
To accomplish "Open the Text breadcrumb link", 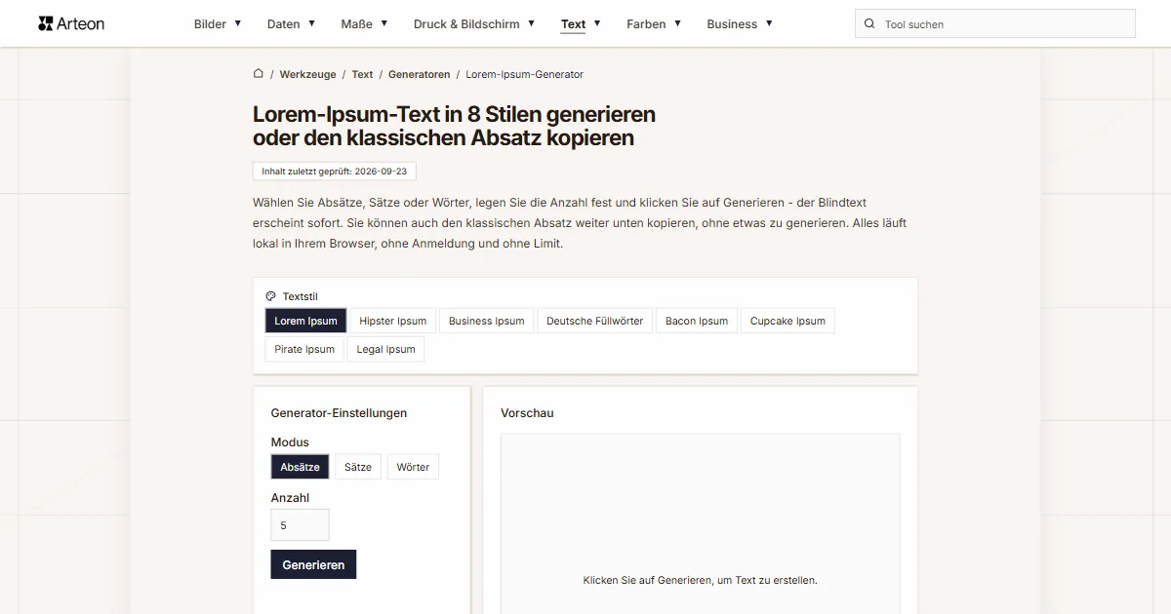I will pos(362,74).
